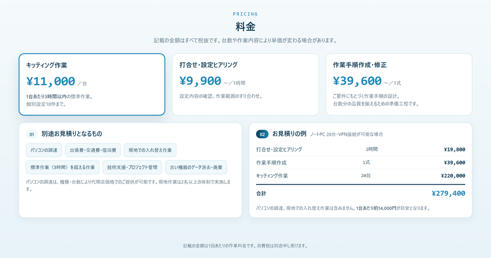Click the 古い機器のデータ消去・廃棄 tag
Image resolution: width=491 pixels, height=258 pixels.
click(x=196, y=167)
